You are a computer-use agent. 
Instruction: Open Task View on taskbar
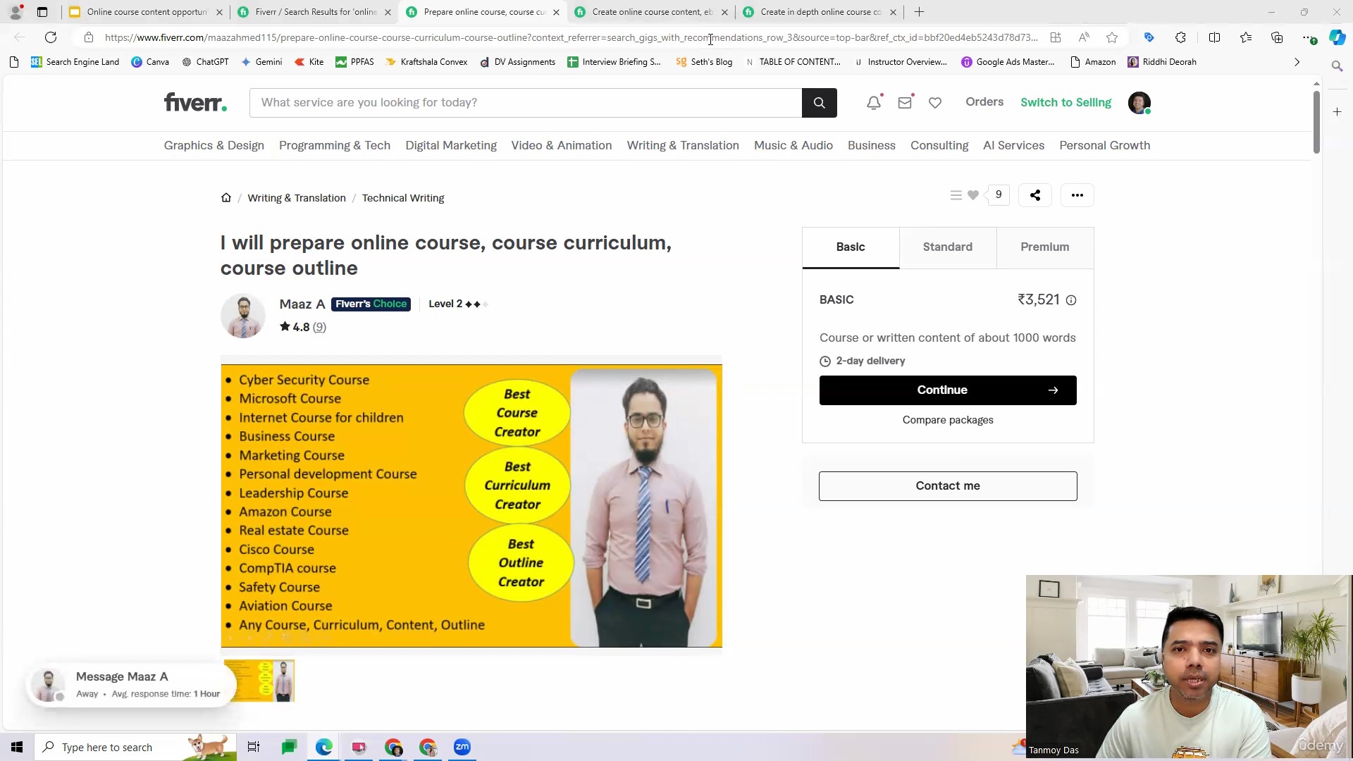(x=254, y=747)
